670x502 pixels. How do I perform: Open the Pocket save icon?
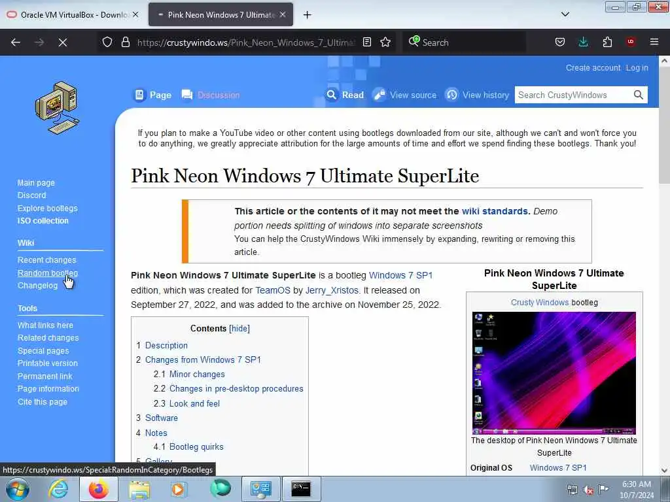(560, 42)
